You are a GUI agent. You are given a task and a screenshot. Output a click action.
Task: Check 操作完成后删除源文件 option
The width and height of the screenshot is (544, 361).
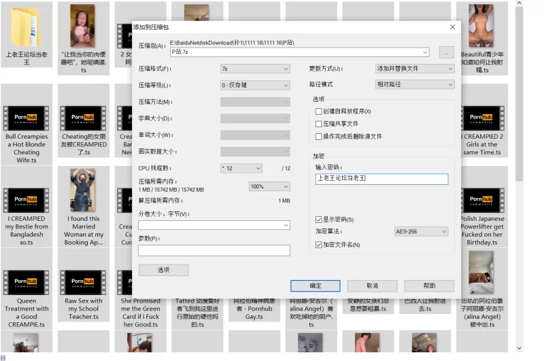click(319, 136)
